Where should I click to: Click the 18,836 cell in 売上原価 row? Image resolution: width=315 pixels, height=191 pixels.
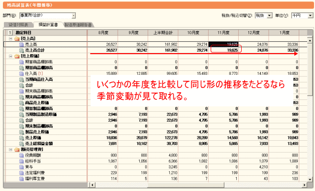click(x=103, y=138)
